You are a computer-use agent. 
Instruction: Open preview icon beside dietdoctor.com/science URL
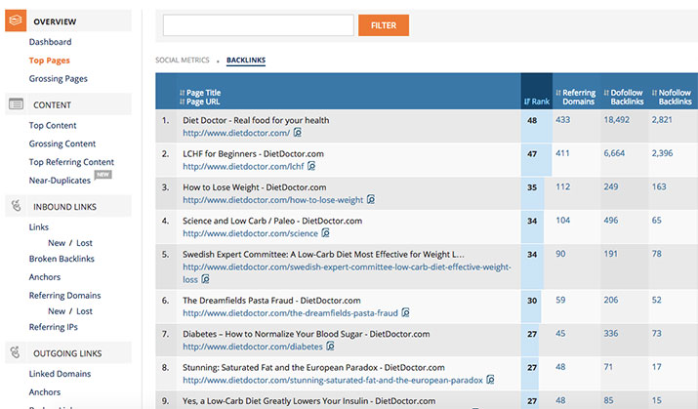point(325,232)
